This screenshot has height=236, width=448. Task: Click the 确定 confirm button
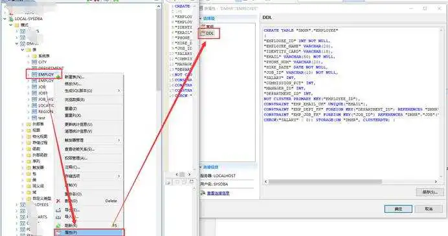coord(398,209)
